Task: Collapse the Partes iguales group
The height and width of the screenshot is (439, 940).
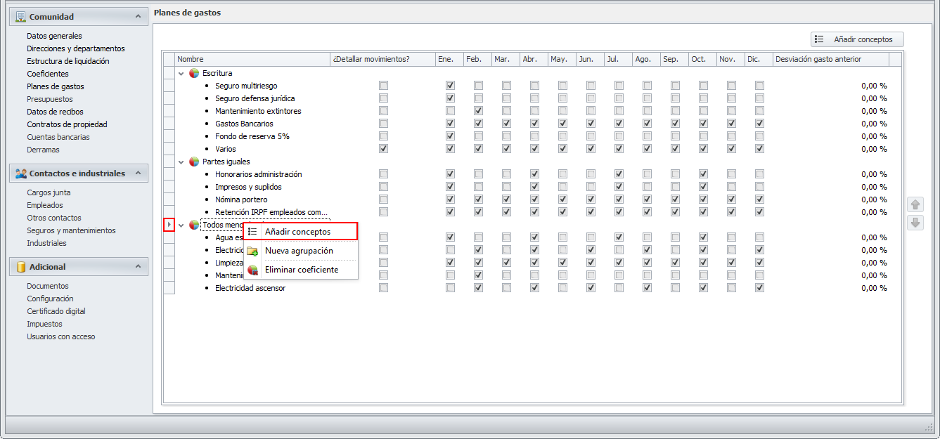Action: point(181,162)
